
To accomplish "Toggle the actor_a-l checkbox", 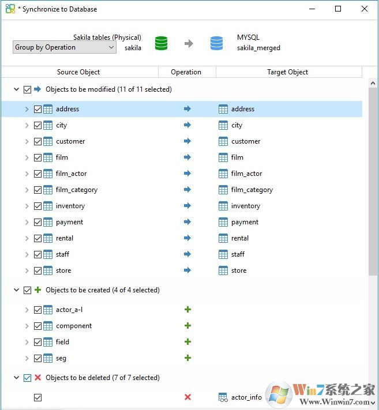I will [37, 310].
